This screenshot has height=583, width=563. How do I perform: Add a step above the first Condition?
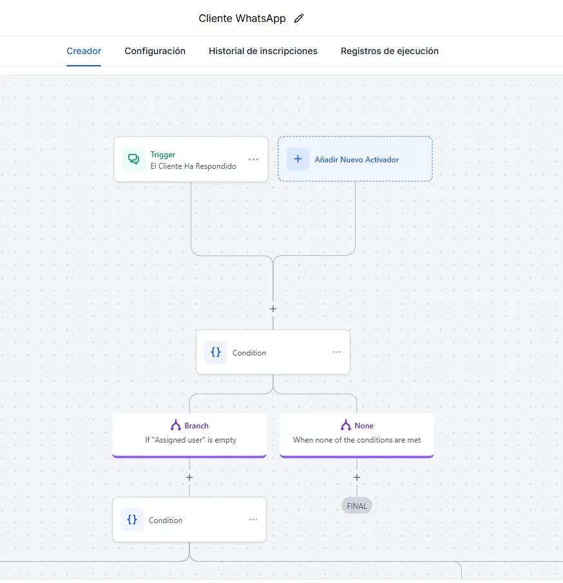click(x=273, y=309)
